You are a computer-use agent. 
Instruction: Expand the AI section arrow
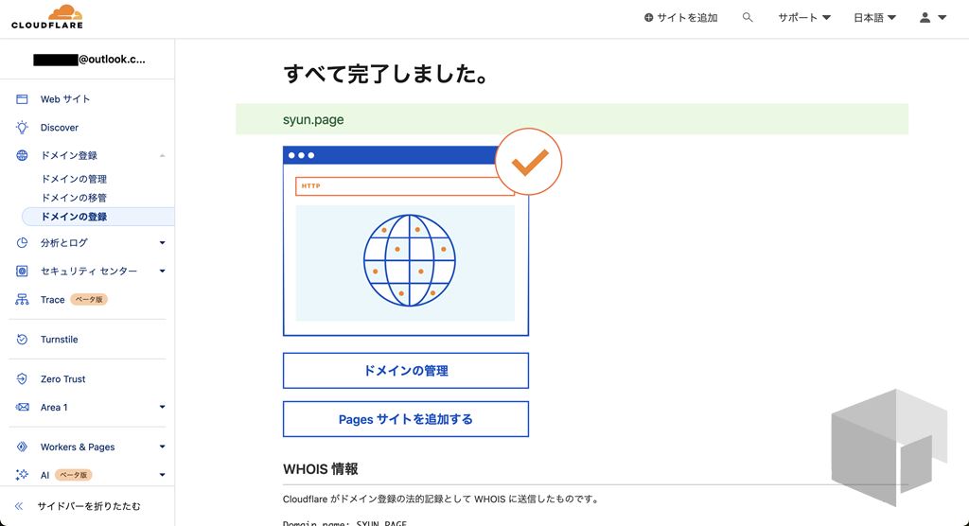162,475
